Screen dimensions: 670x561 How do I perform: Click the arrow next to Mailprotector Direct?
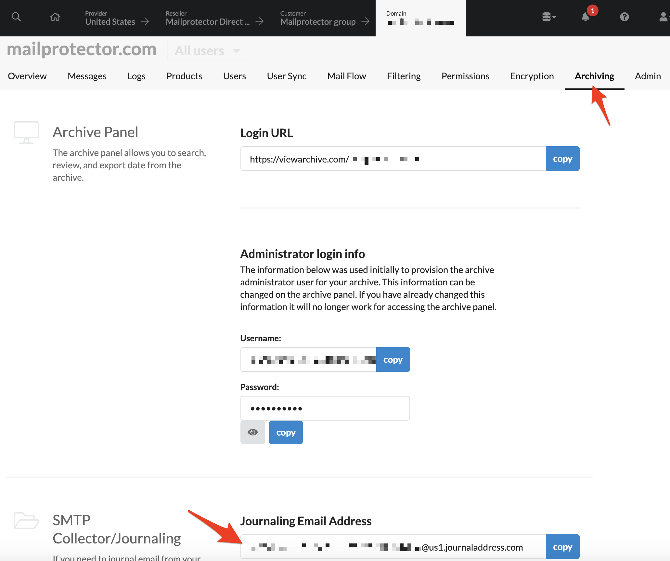259,21
